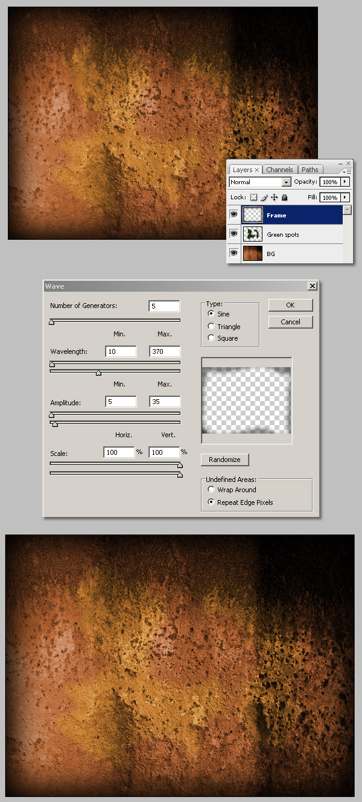Click the Randomize button
Screen dimensions: 362x802
tap(224, 460)
